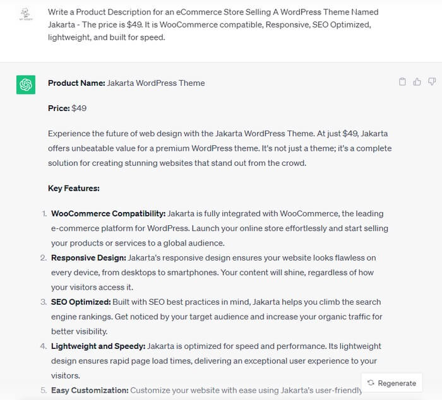Click 'WooCommerce Compatibility:' feature heading
Viewport: 442px width, 400px height.
(108, 213)
